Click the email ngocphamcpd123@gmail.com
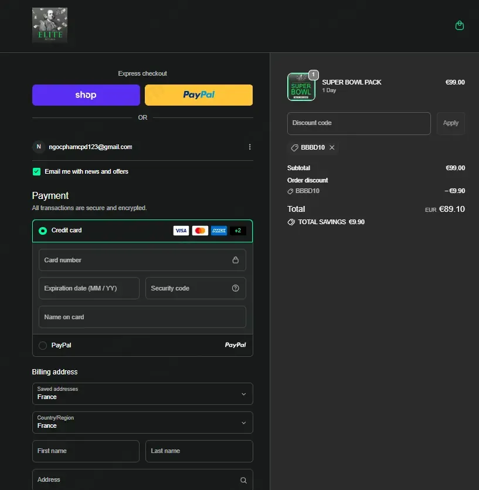The width and height of the screenshot is (479, 490). click(90, 147)
